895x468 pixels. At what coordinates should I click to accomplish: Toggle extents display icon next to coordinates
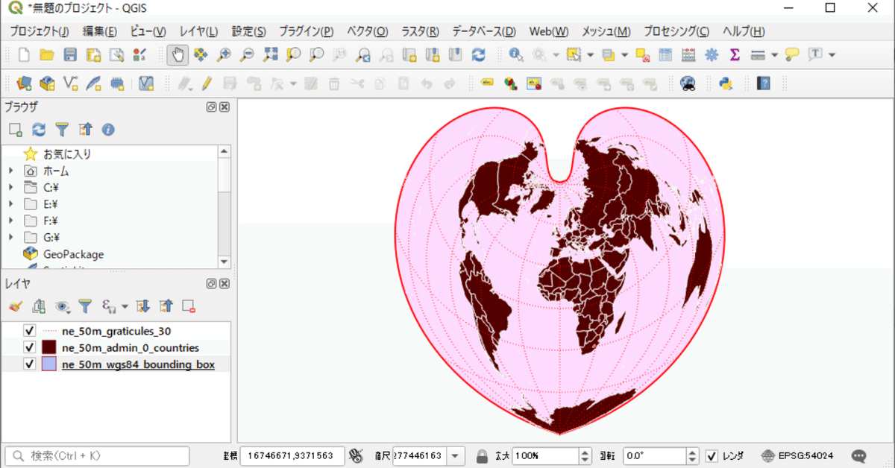(356, 455)
